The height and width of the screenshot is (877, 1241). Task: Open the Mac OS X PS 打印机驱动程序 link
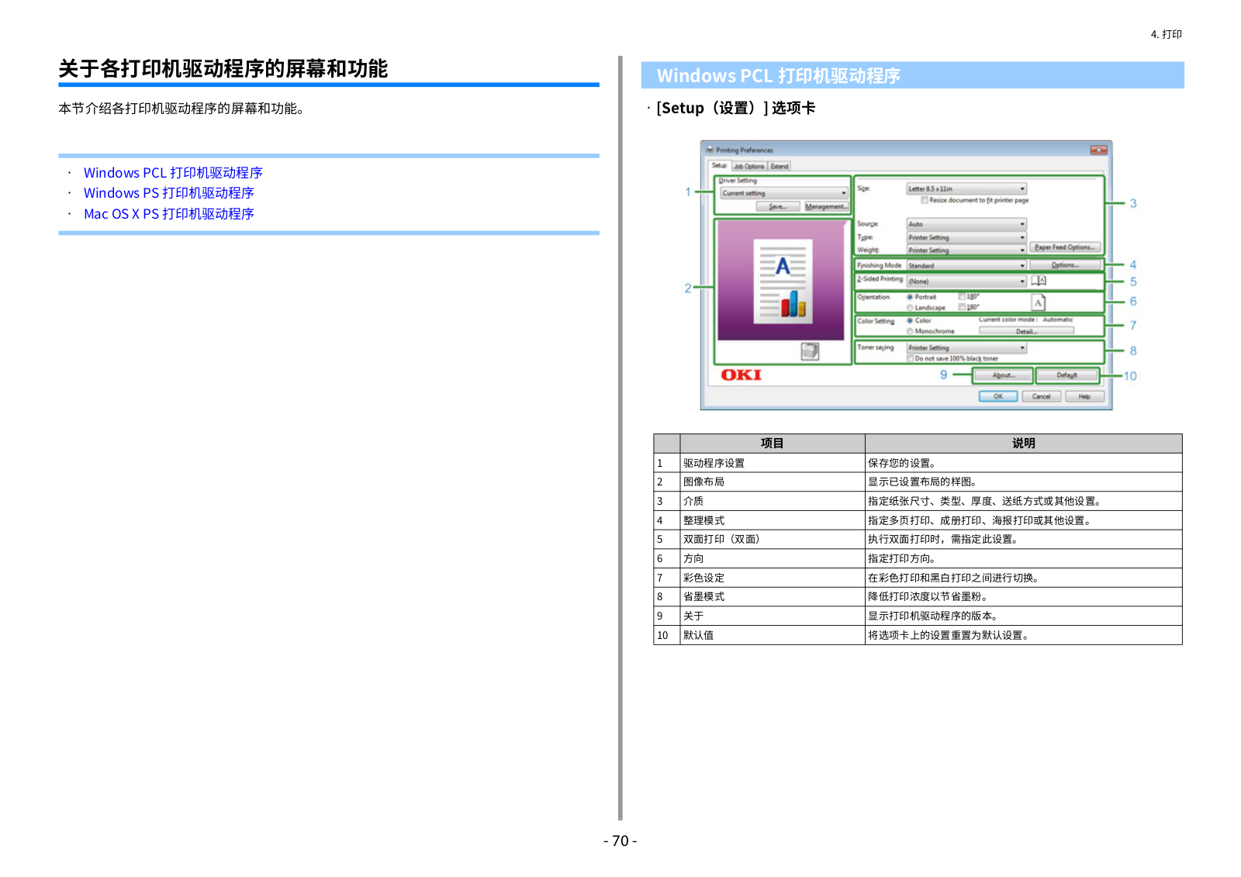click(x=169, y=214)
